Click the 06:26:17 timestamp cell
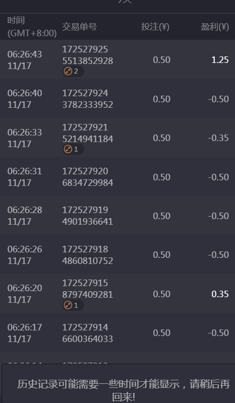The height and width of the screenshot is (403, 235). coord(25,333)
